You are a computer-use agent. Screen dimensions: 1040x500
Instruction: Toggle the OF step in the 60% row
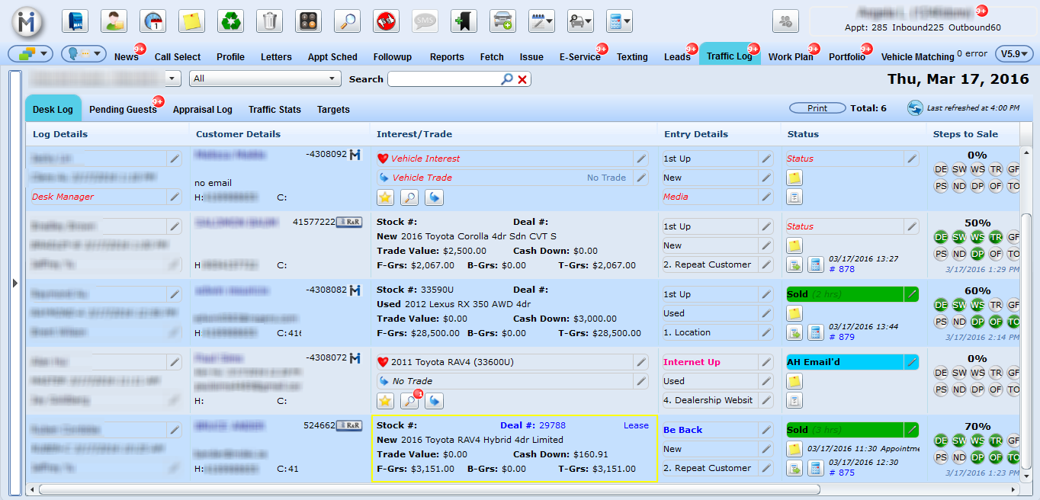(x=996, y=322)
